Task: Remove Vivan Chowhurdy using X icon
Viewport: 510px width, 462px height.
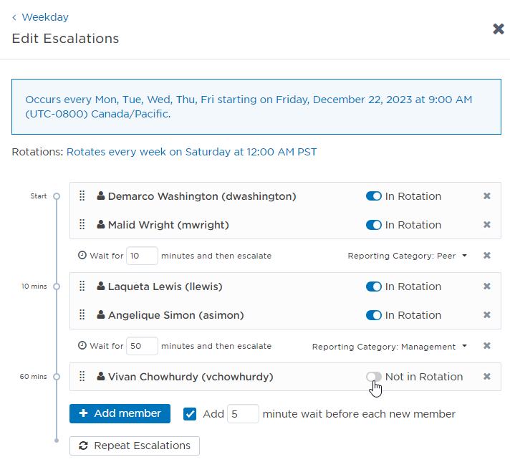Action: point(487,377)
